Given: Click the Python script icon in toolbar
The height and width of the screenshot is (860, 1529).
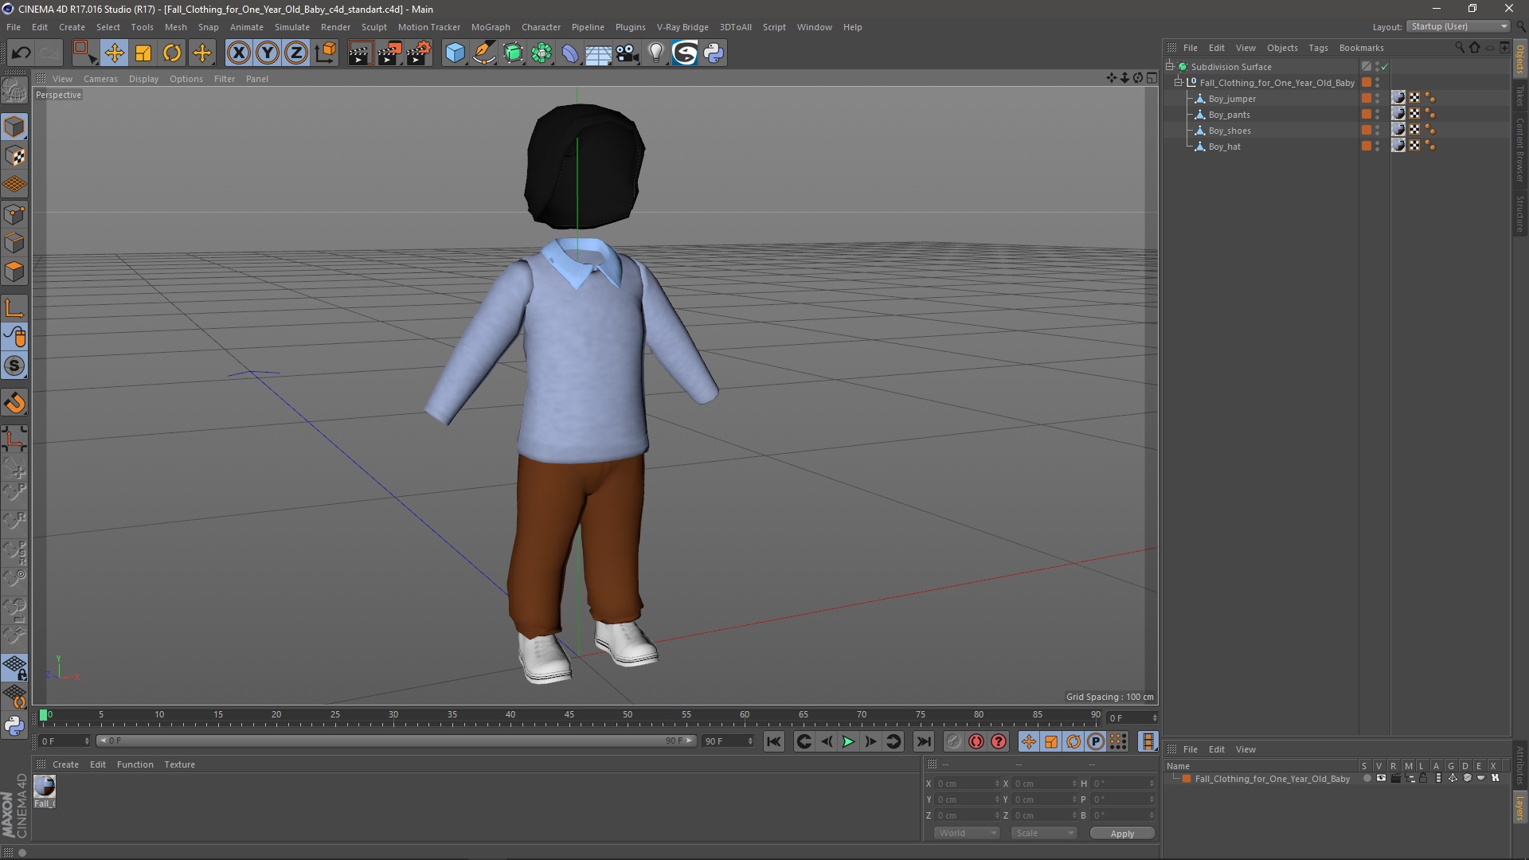Looking at the screenshot, I should pyautogui.click(x=714, y=53).
